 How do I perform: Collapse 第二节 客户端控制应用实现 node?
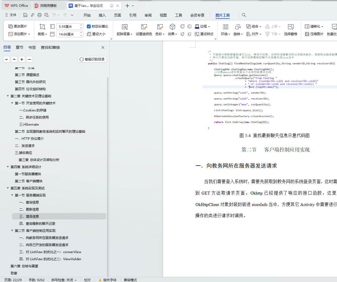(x=12, y=231)
